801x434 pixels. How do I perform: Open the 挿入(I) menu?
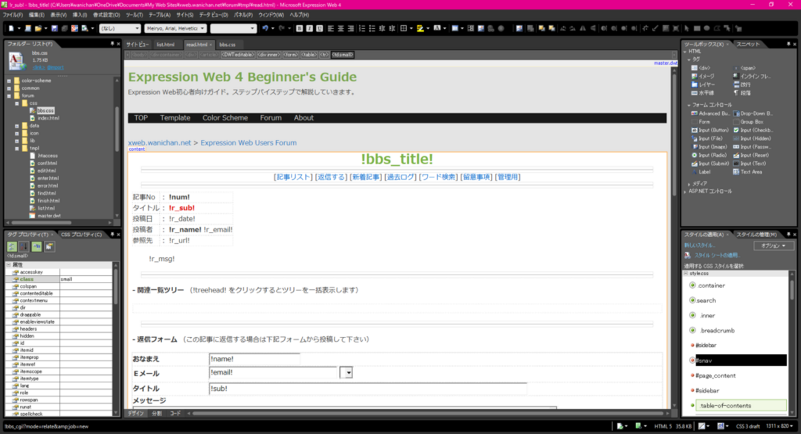point(79,15)
